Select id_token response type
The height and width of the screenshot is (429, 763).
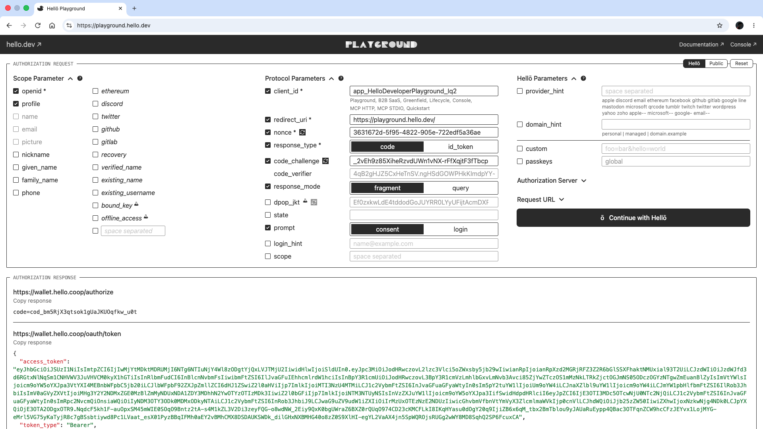tap(461, 147)
